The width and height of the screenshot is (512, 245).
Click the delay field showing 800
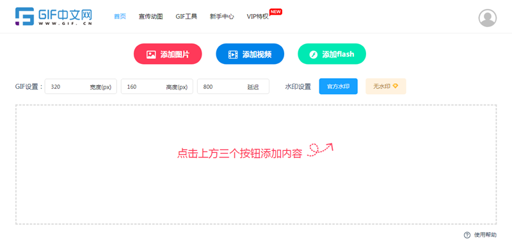coord(233,86)
